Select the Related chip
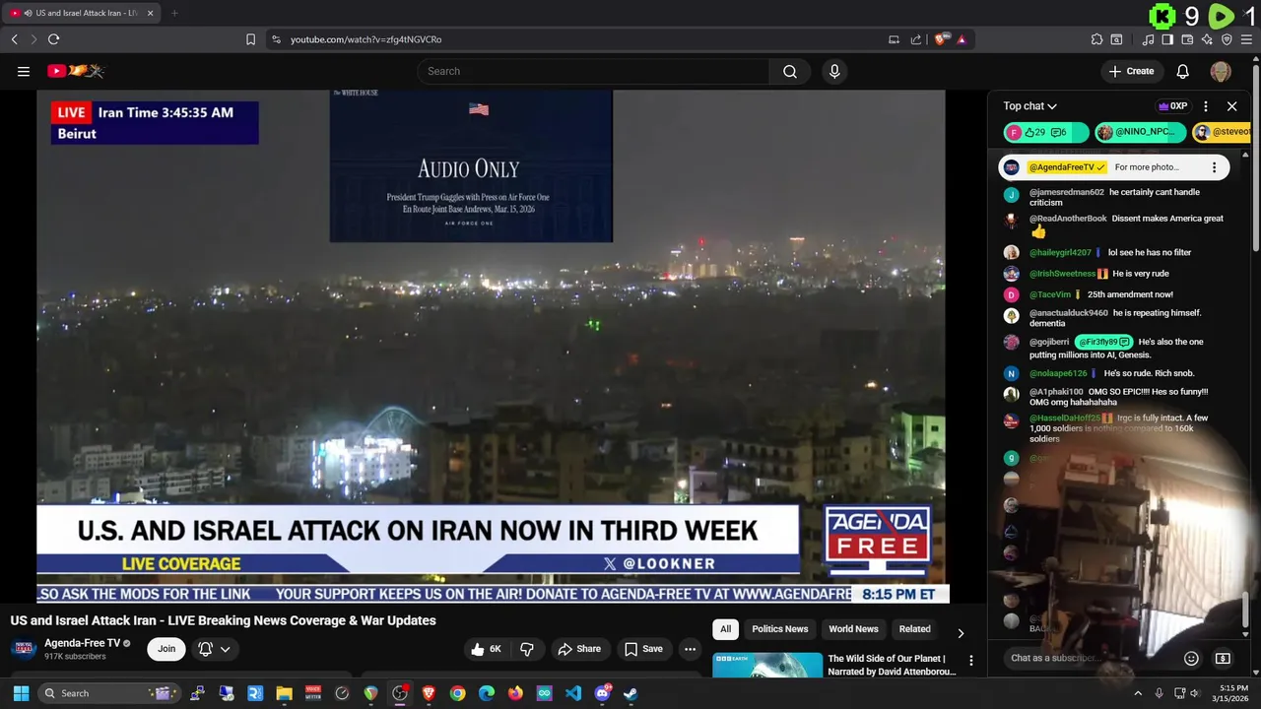 [x=914, y=629]
